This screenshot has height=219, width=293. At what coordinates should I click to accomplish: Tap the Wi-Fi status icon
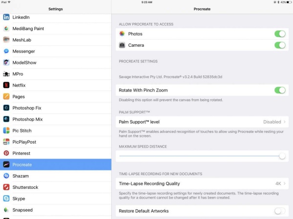9,2
